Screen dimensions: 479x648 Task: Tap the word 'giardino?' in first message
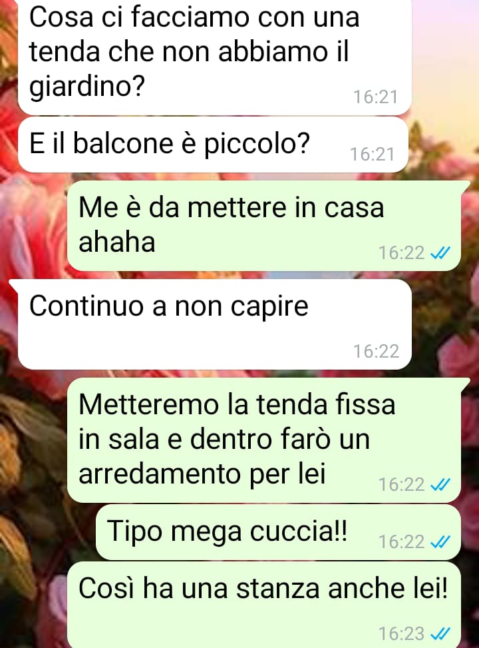[x=87, y=87]
